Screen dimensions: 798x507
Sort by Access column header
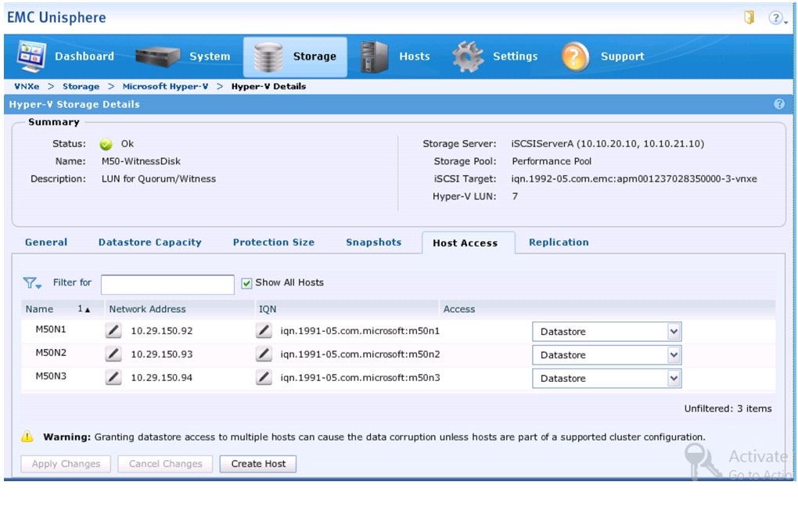click(608, 309)
